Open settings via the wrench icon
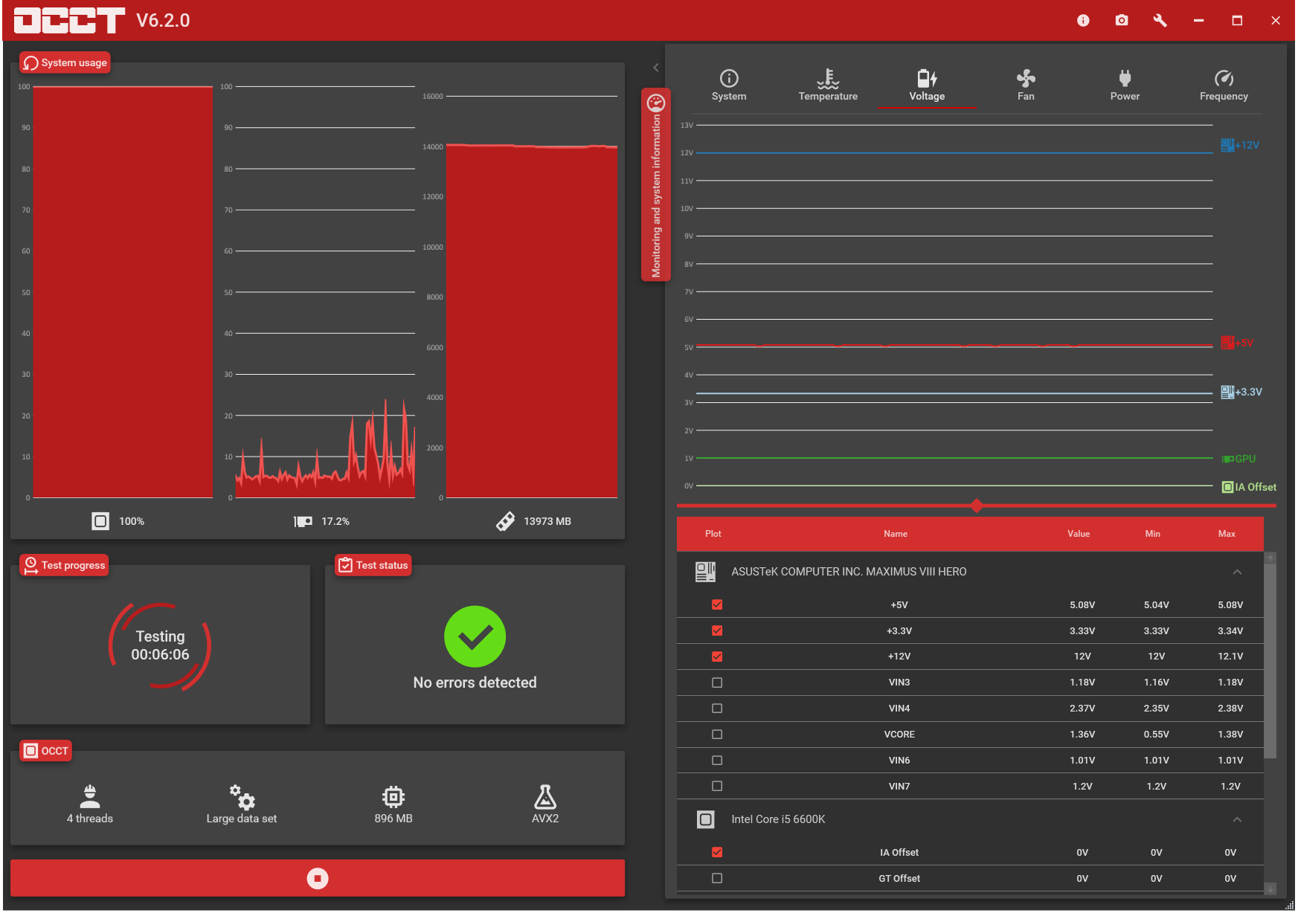Image resolution: width=1298 pixels, height=913 pixels. 1160,21
